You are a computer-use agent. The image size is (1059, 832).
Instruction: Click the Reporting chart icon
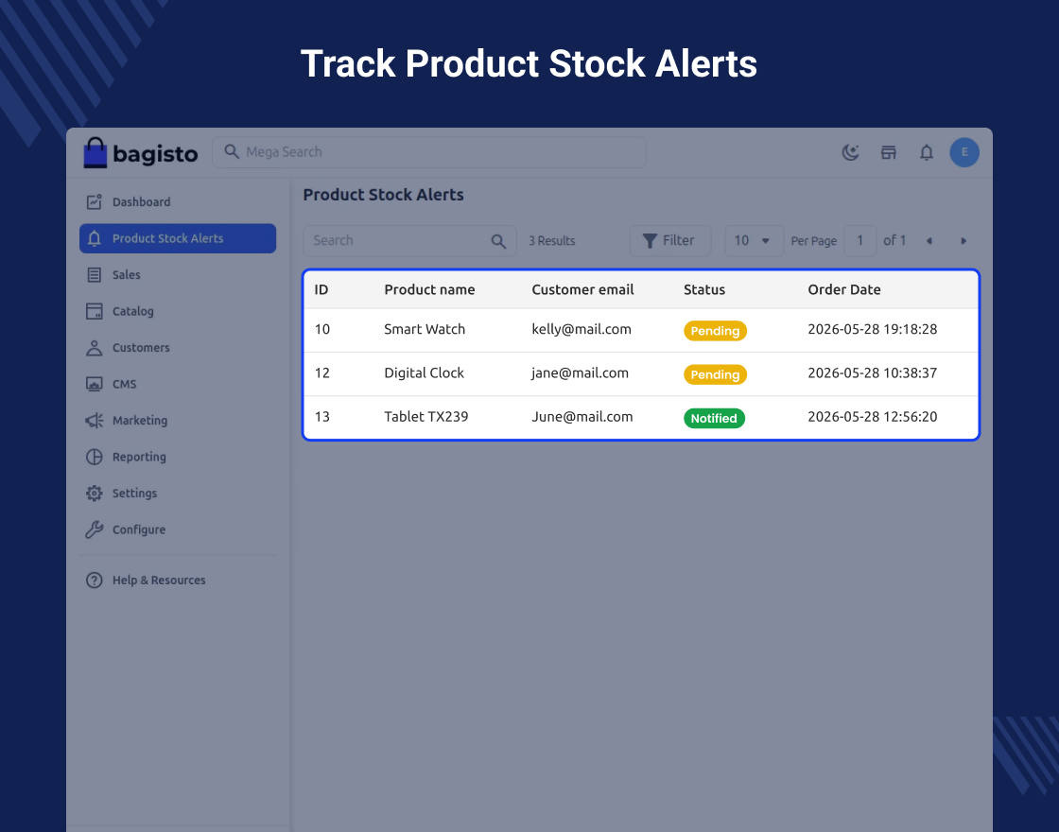[94, 458]
